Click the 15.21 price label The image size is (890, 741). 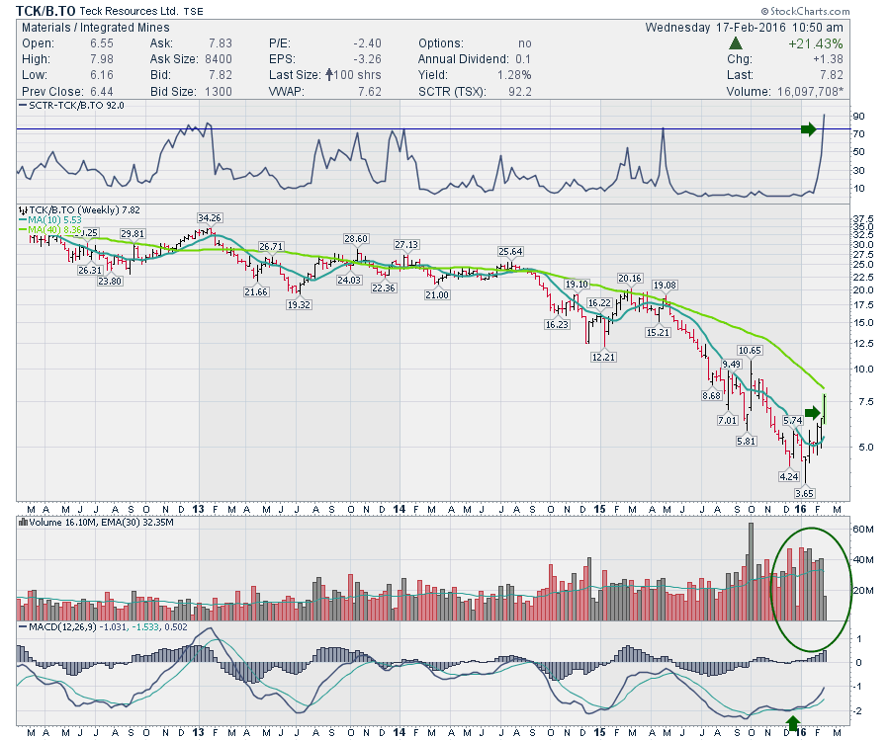tap(658, 332)
